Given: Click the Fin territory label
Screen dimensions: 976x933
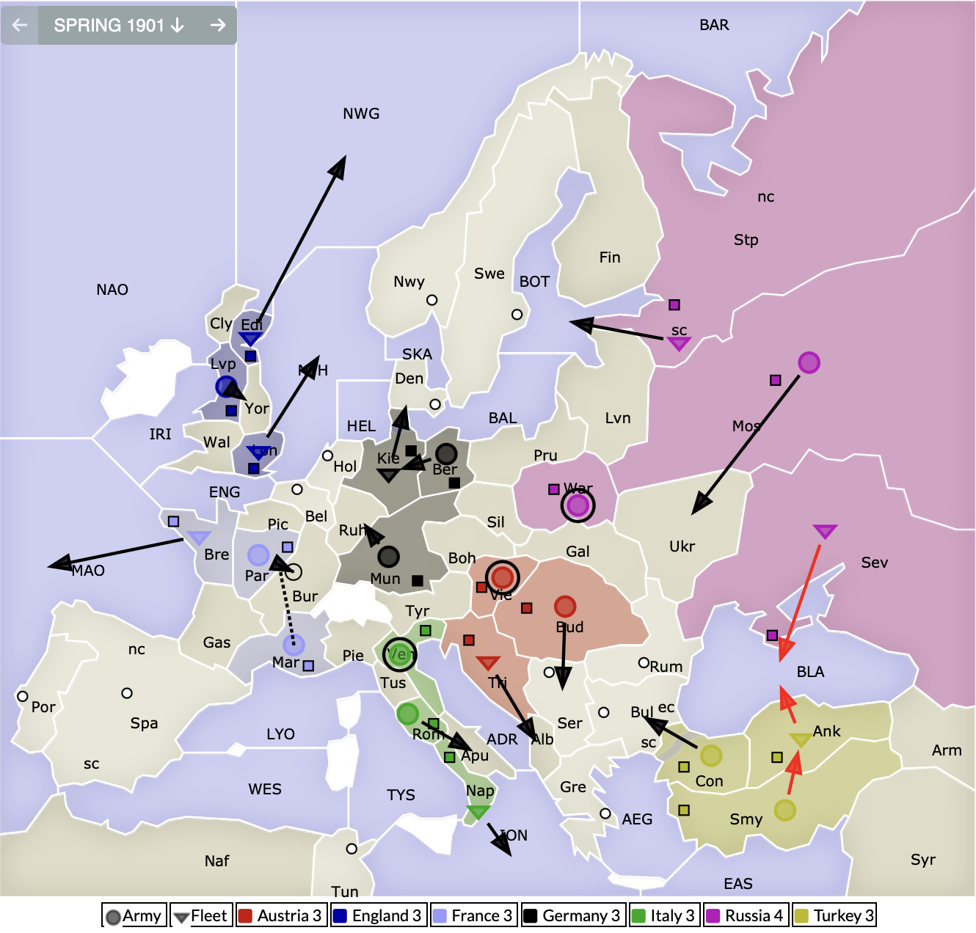Looking at the screenshot, I should pyautogui.click(x=610, y=257).
